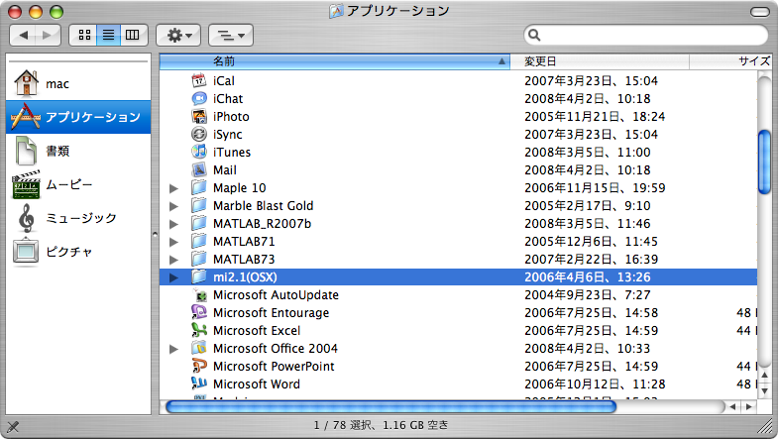Click the date 2006年11月15日、19:59
The image size is (778, 439).
click(x=595, y=188)
